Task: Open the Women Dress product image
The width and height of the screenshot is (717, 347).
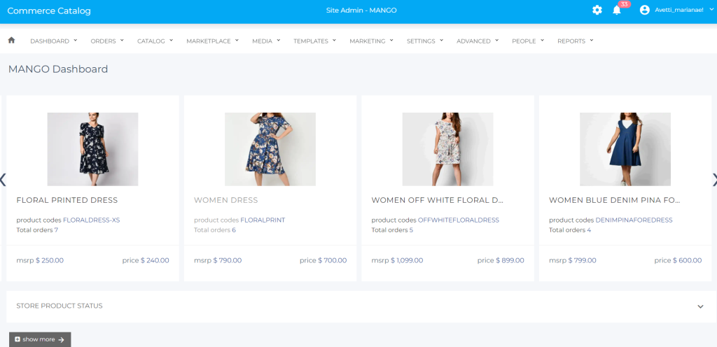Action: click(270, 149)
